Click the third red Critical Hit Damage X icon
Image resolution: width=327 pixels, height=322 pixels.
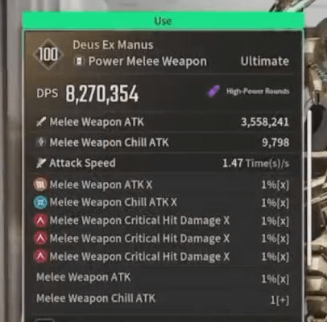(x=41, y=256)
